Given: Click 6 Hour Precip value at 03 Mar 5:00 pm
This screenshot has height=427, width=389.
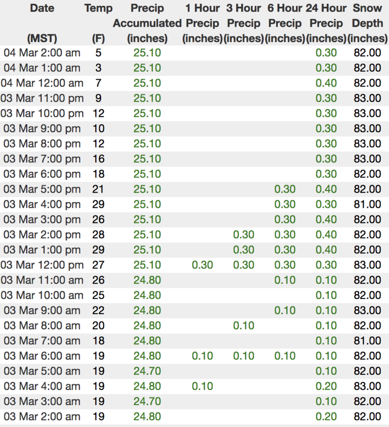Looking at the screenshot, I should click(285, 189).
